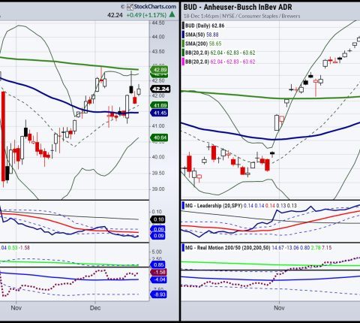
Task: Click the -13.06 Real Motion value
Action: click(292, 248)
